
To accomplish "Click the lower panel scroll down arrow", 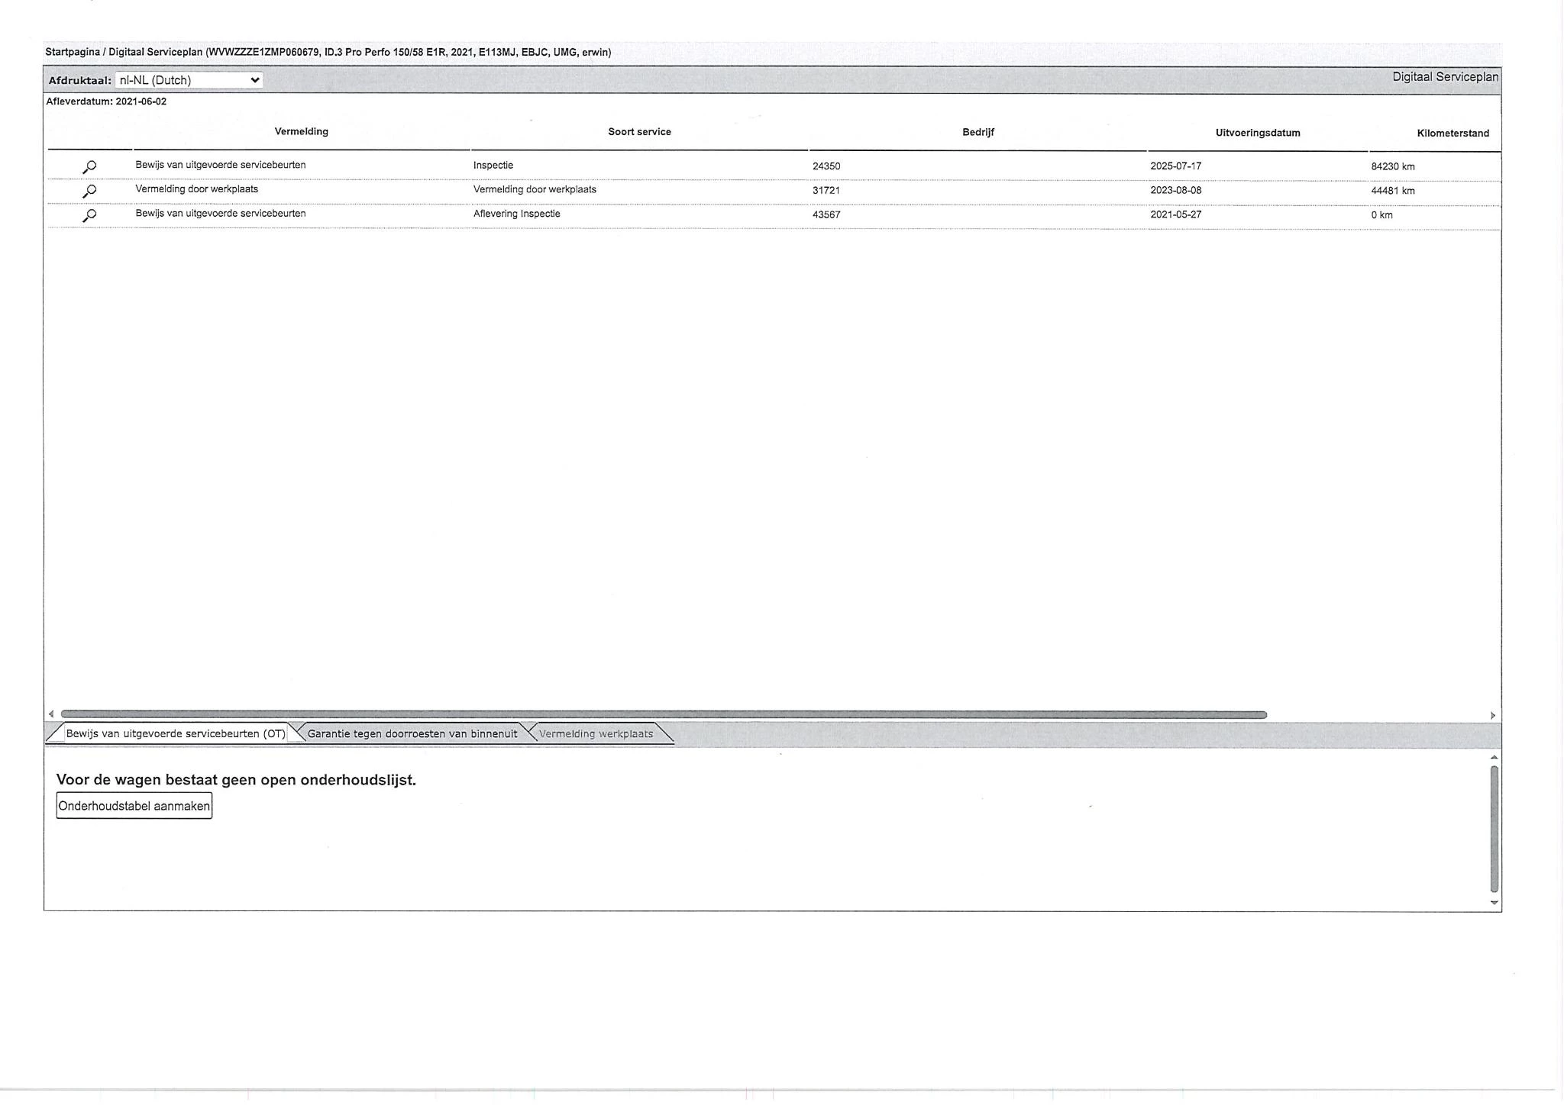I will tap(1495, 903).
